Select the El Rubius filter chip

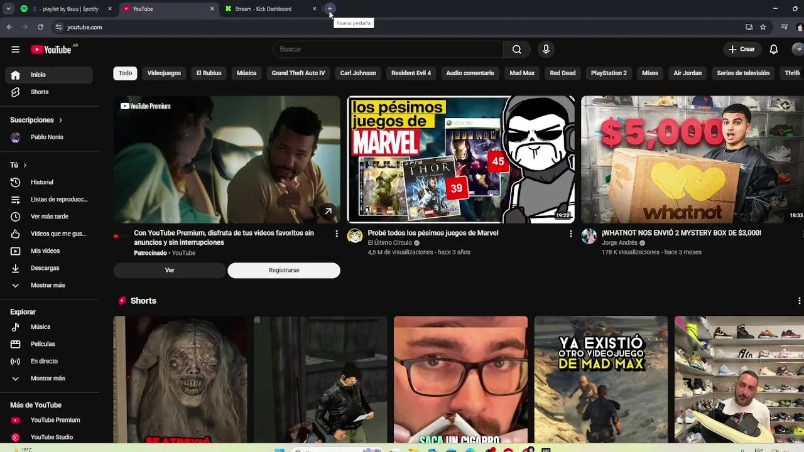click(209, 73)
